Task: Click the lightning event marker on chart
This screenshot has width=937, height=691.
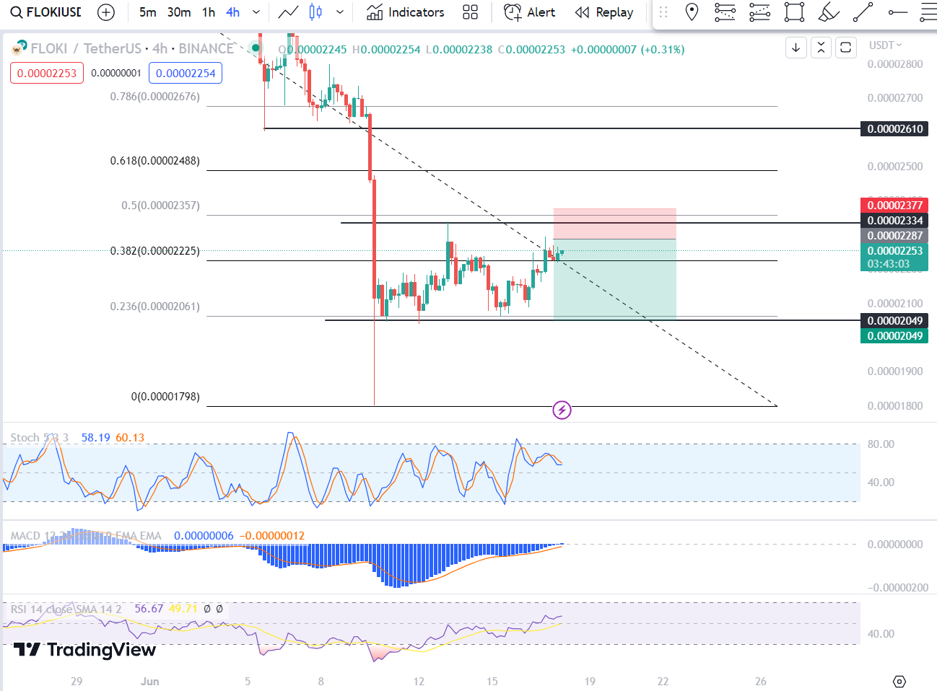Action: point(562,410)
